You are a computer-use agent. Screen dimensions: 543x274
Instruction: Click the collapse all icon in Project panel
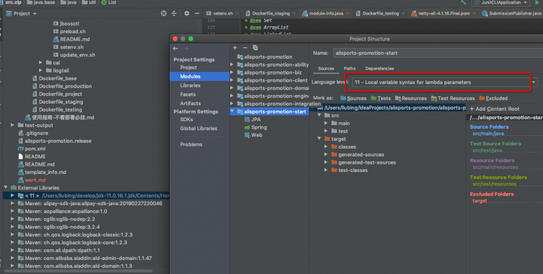pos(174,14)
